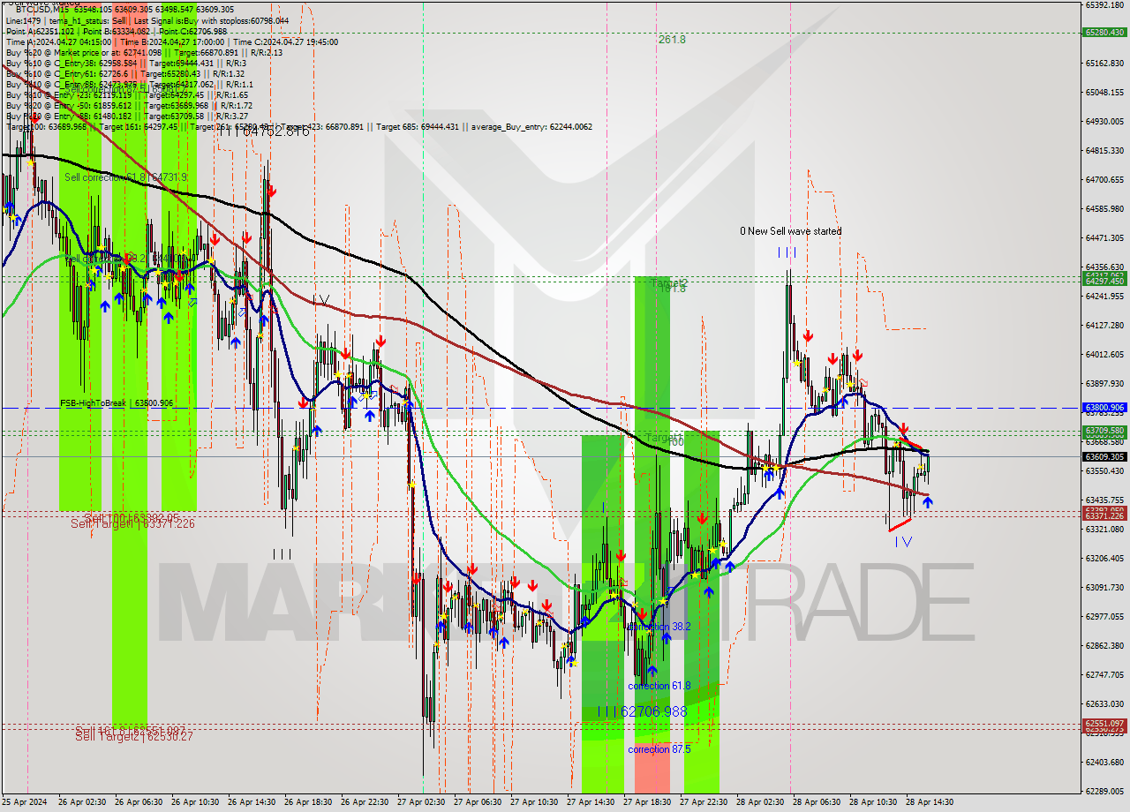Viewport: 1130px width, 812px height.
Task: Click the 63206.405 price axis label
Action: click(1104, 558)
